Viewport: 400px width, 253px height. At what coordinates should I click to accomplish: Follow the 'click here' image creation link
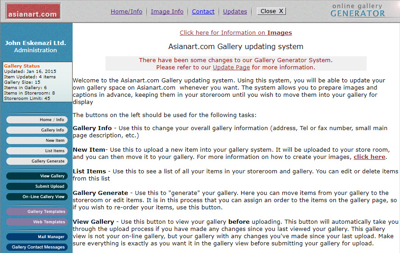point(369,157)
